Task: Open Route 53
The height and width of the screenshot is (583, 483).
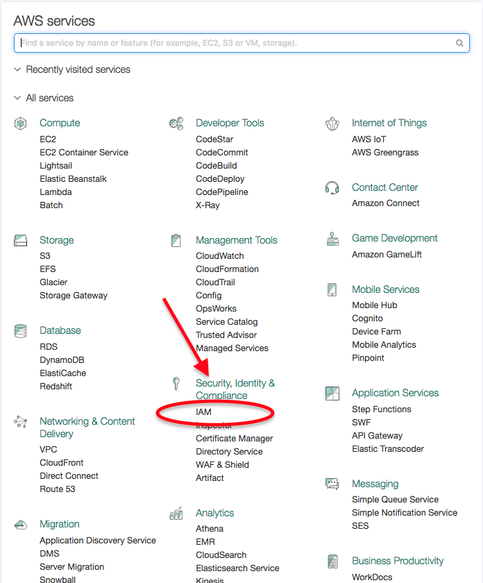Action: pyautogui.click(x=58, y=489)
